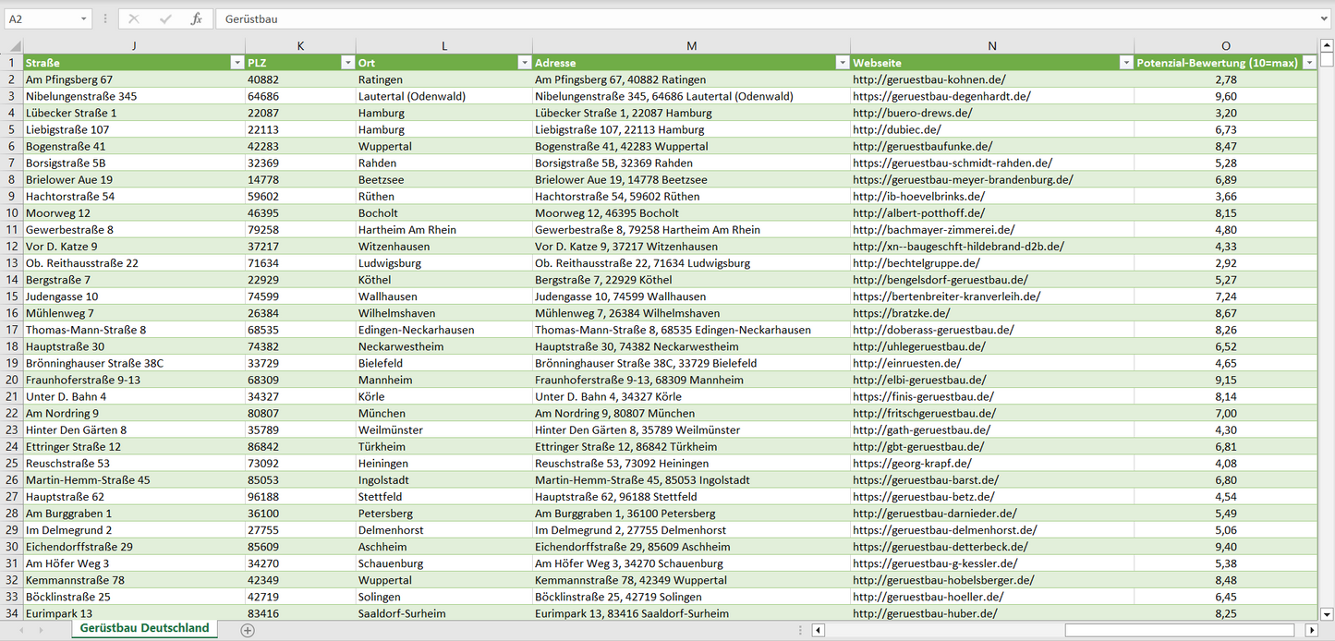Click the Enter checkmark icon in formula bar

click(x=165, y=18)
